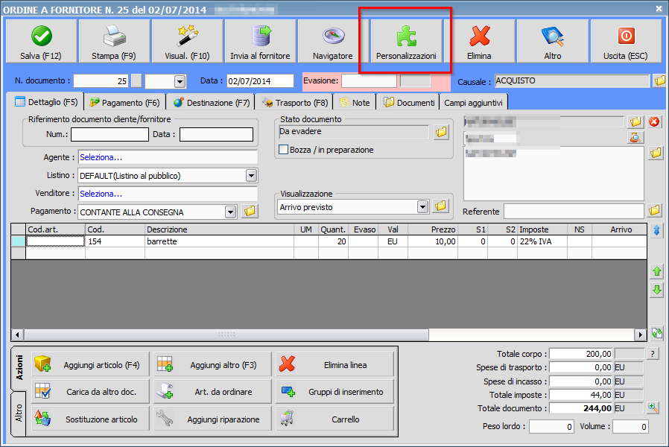Expand the Listino dropdown
Image resolution: width=669 pixels, height=447 pixels.
click(x=251, y=176)
